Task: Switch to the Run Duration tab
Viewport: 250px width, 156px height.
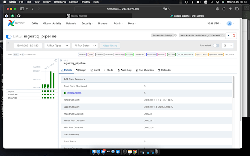Action: 145,70
